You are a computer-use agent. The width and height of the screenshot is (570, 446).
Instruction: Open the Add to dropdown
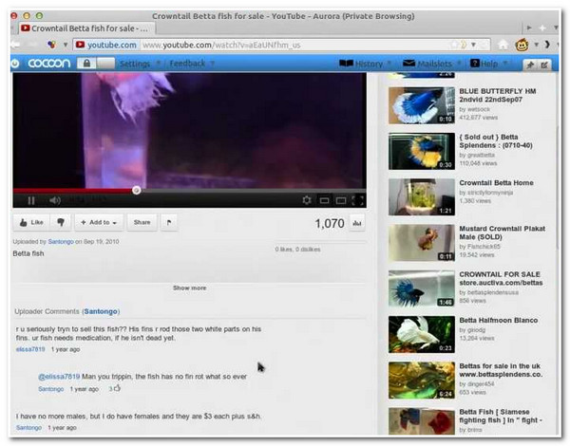(x=99, y=222)
